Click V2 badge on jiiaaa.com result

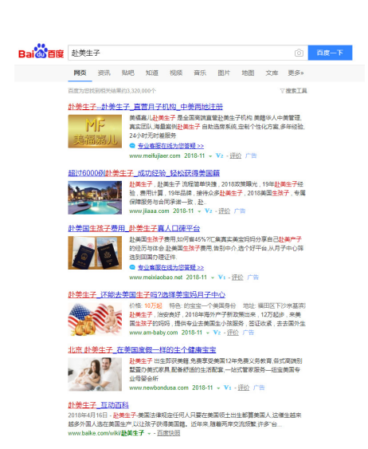click(x=209, y=211)
